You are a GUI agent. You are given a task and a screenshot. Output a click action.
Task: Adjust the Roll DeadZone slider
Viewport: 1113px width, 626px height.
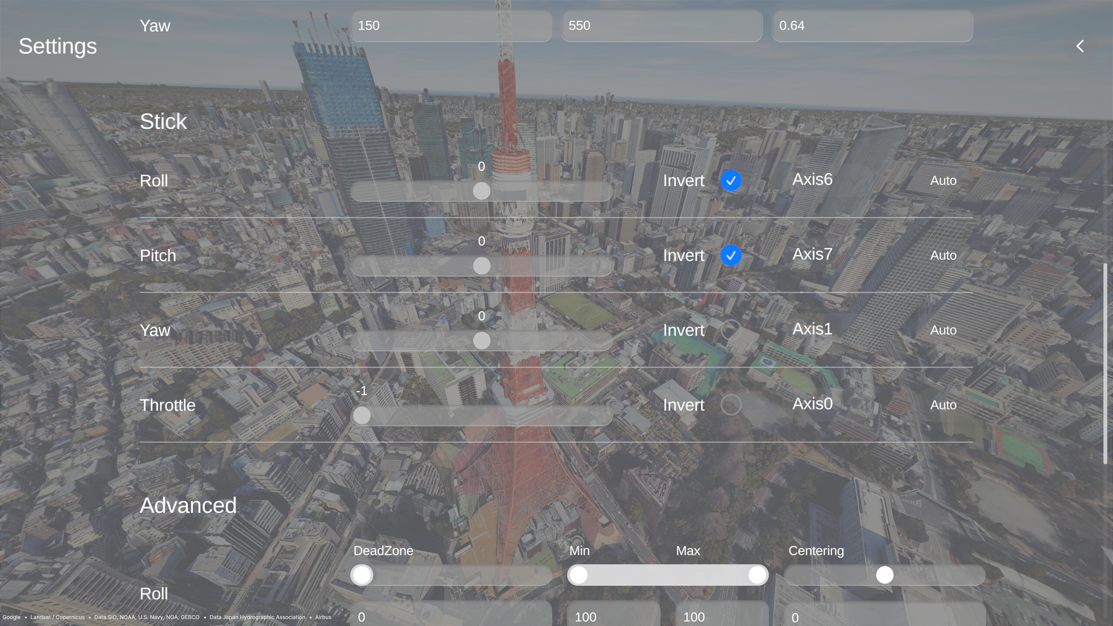point(362,575)
